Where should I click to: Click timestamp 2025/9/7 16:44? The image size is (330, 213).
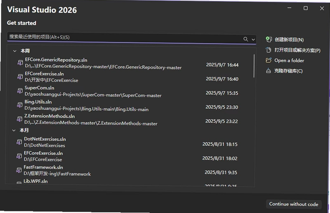coord(222,65)
